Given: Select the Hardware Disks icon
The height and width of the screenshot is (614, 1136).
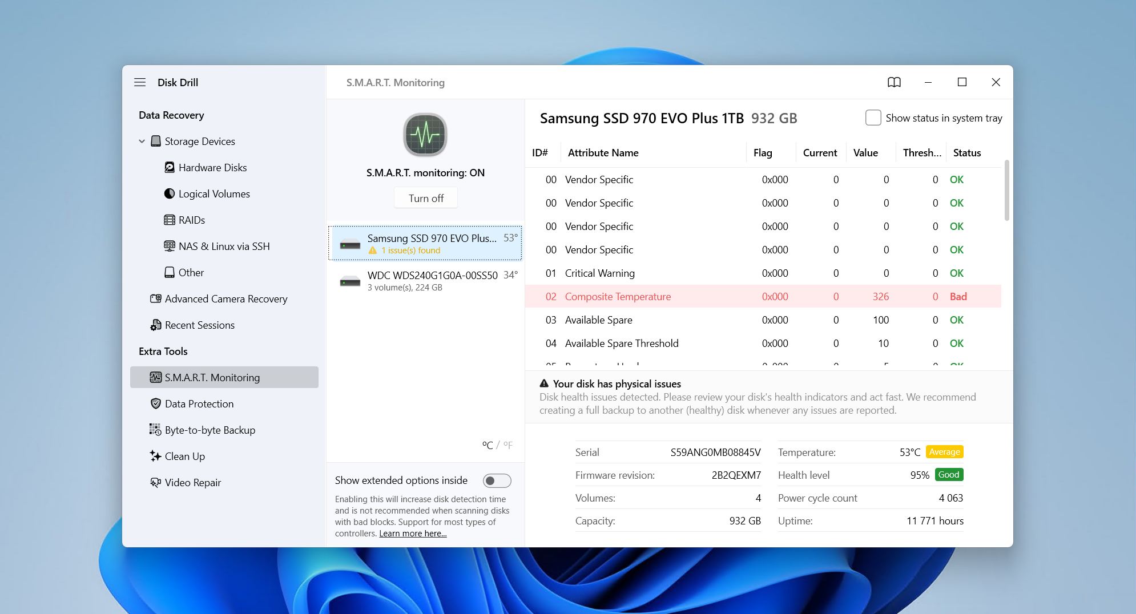Looking at the screenshot, I should click(x=170, y=167).
